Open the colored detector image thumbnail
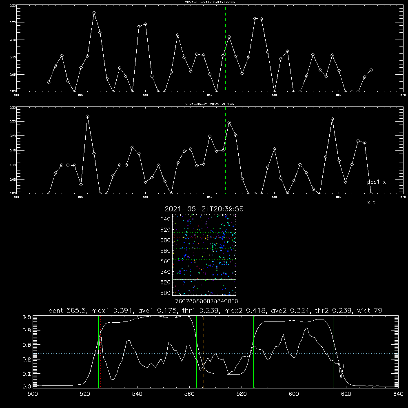Screen dimensions: 408x408 204,255
